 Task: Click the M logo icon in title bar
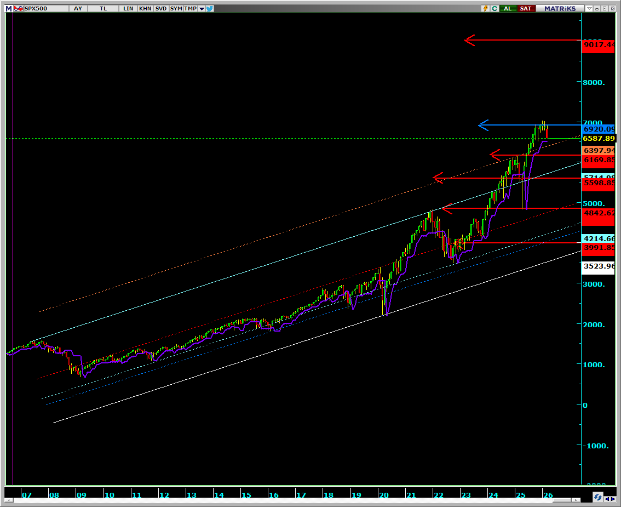point(9,8)
